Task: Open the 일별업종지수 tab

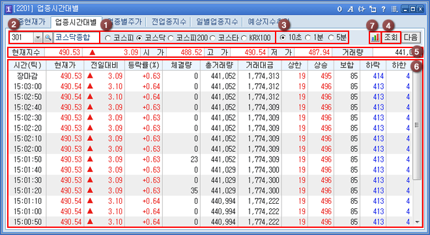Action: coord(217,21)
